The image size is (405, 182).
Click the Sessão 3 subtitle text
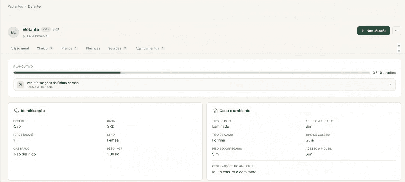[x=40, y=87]
